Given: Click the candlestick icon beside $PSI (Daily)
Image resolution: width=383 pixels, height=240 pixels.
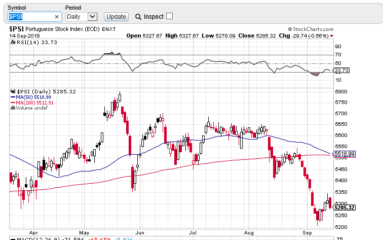Looking at the screenshot, I should [x=13, y=92].
